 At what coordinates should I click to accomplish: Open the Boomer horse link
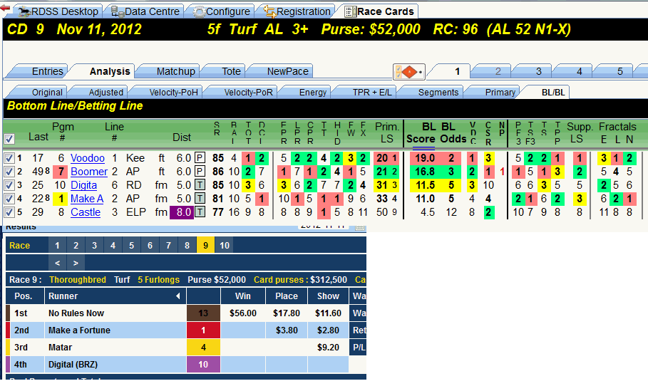pyautogui.click(x=89, y=172)
